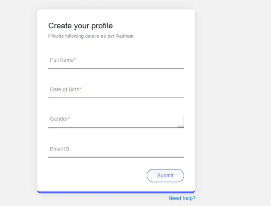The height and width of the screenshot is (206, 271).
Task: Open the Need help? link
Action: (x=182, y=198)
